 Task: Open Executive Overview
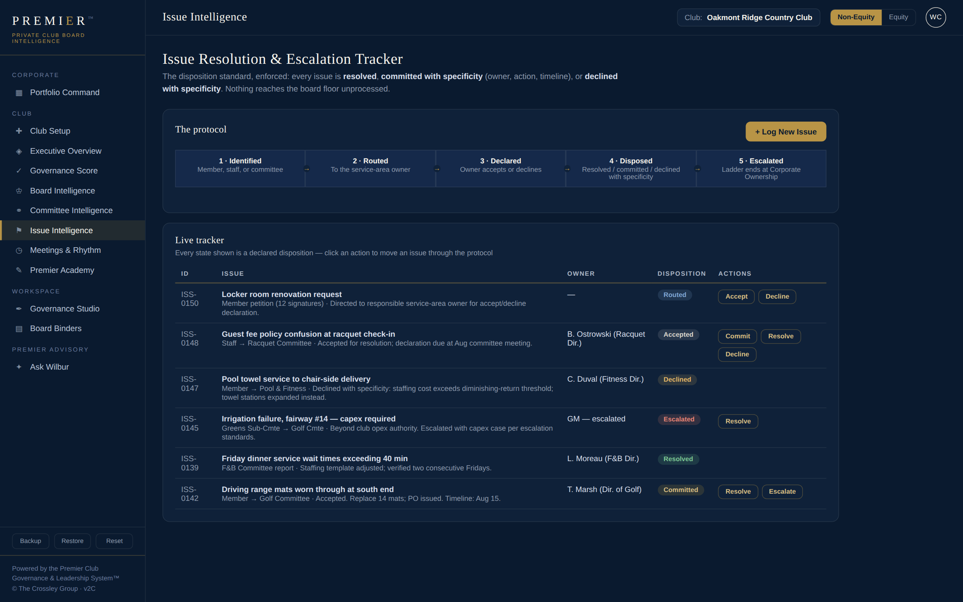(x=73, y=151)
